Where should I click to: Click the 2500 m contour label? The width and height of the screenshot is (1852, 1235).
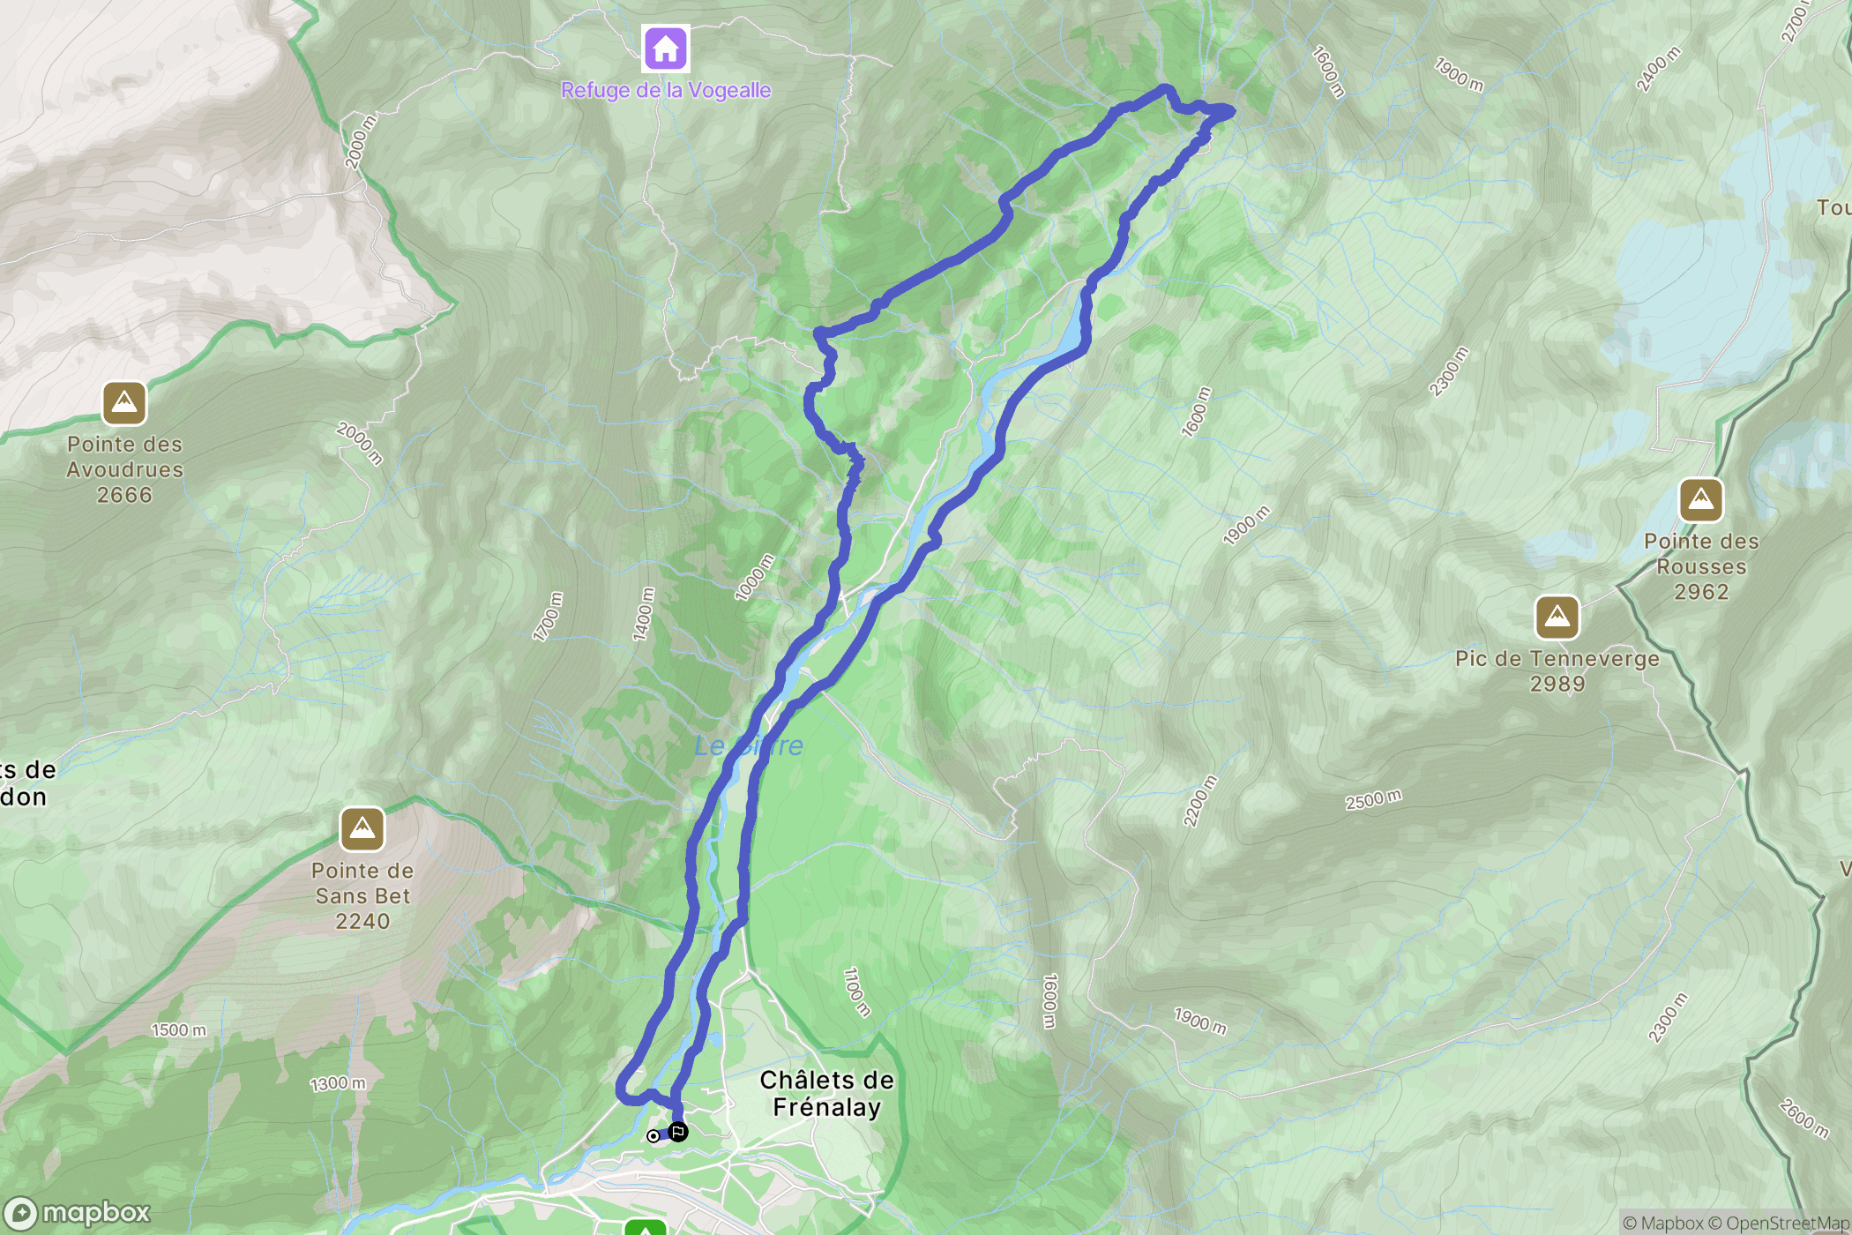1373,800
